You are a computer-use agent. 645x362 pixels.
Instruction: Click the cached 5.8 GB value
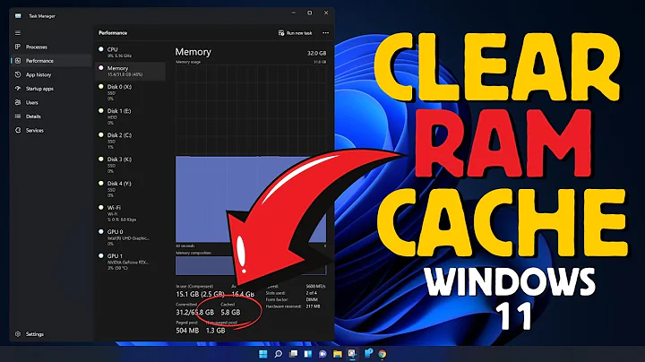(x=230, y=312)
